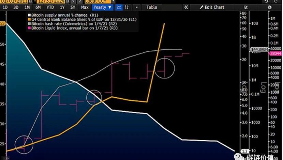Click the annotate note icon
The image size is (283, 160).
(247, 7)
